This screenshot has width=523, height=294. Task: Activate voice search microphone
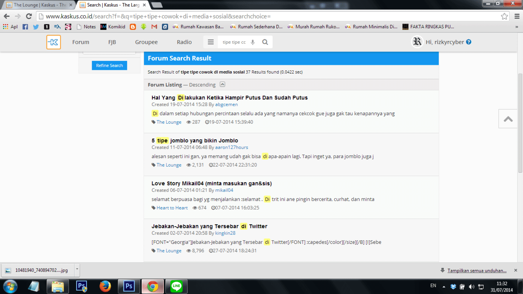click(x=253, y=42)
